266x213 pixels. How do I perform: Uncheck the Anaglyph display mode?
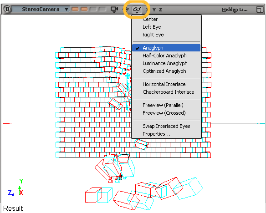pos(166,48)
